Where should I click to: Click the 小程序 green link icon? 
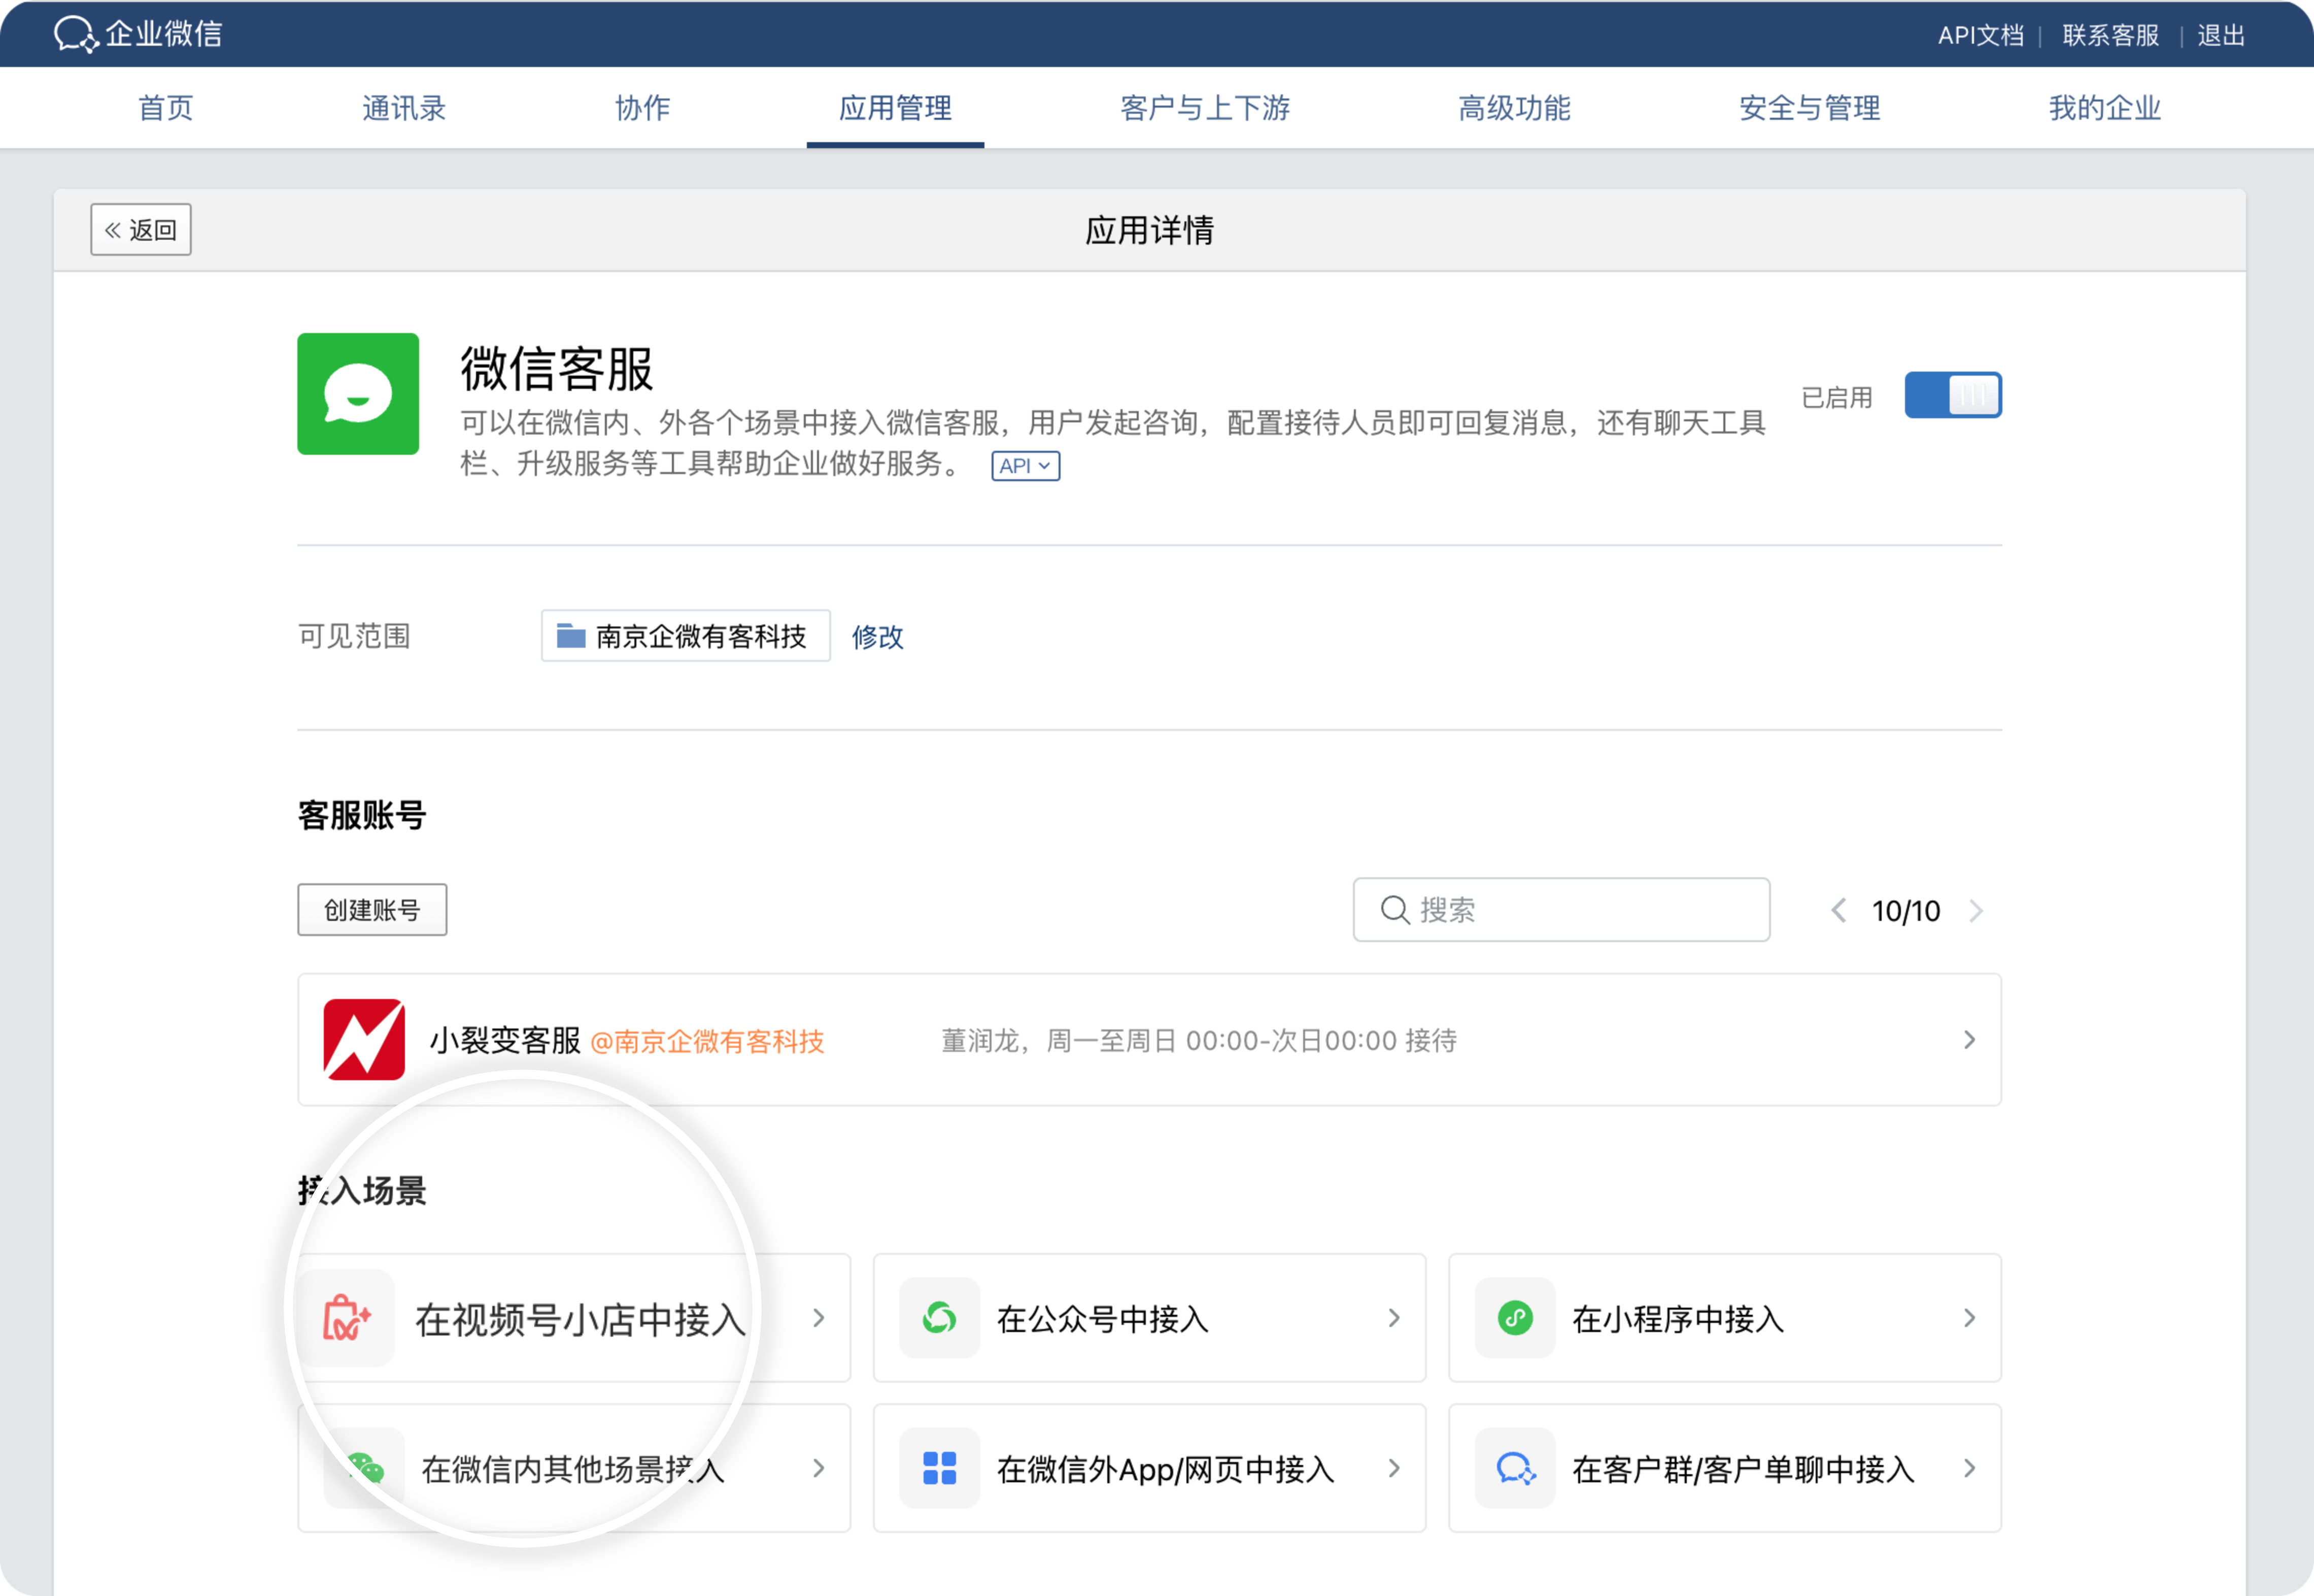click(1514, 1318)
